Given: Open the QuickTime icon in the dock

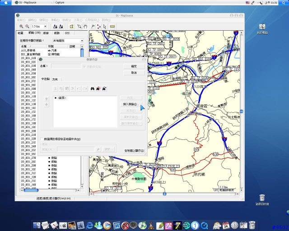Looking at the screenshot, I should point(204,225).
